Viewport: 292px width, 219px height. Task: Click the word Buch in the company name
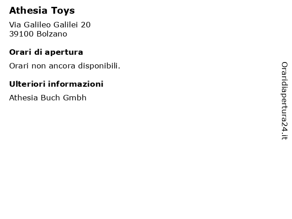pos(50,98)
